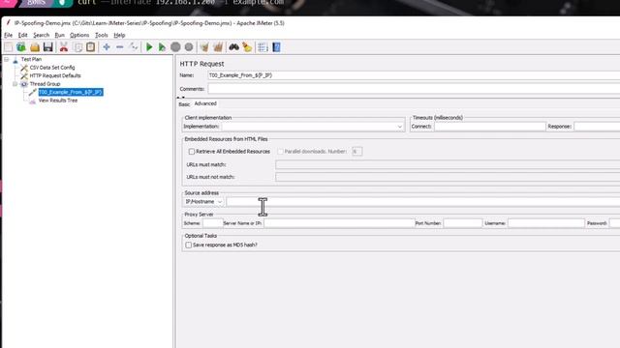
Task: Click the URLs must match field
Action: point(448,164)
